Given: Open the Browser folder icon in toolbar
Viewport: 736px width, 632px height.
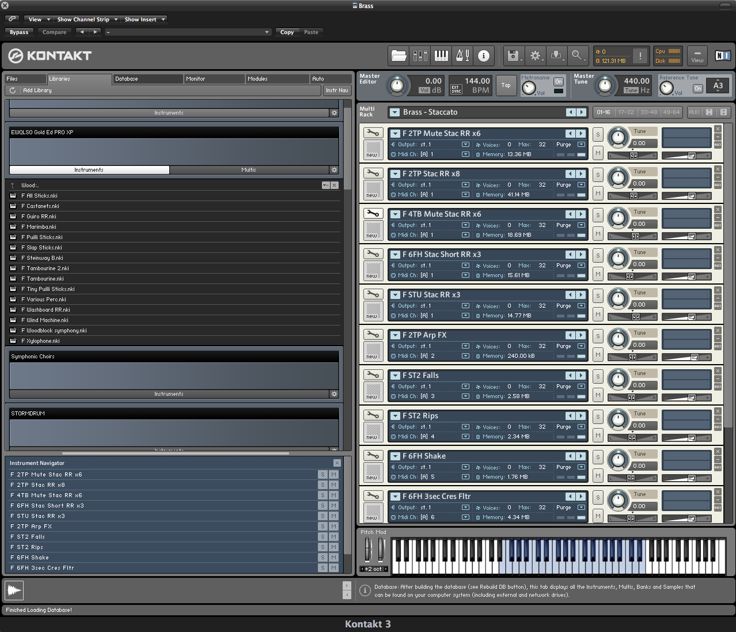Looking at the screenshot, I should [x=399, y=55].
